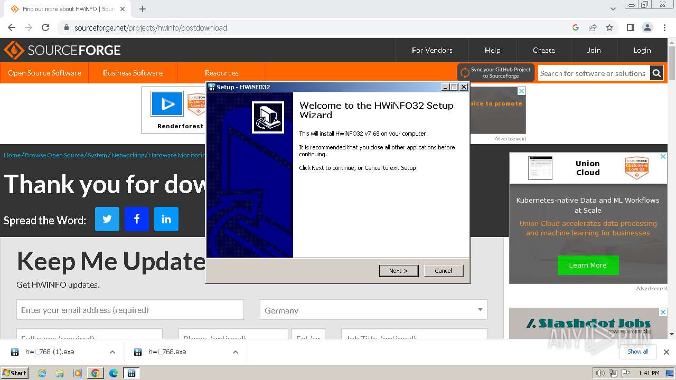Viewport: 676px width, 380px height.
Task: Click Learn More in Union Cloud ad
Action: [588, 265]
